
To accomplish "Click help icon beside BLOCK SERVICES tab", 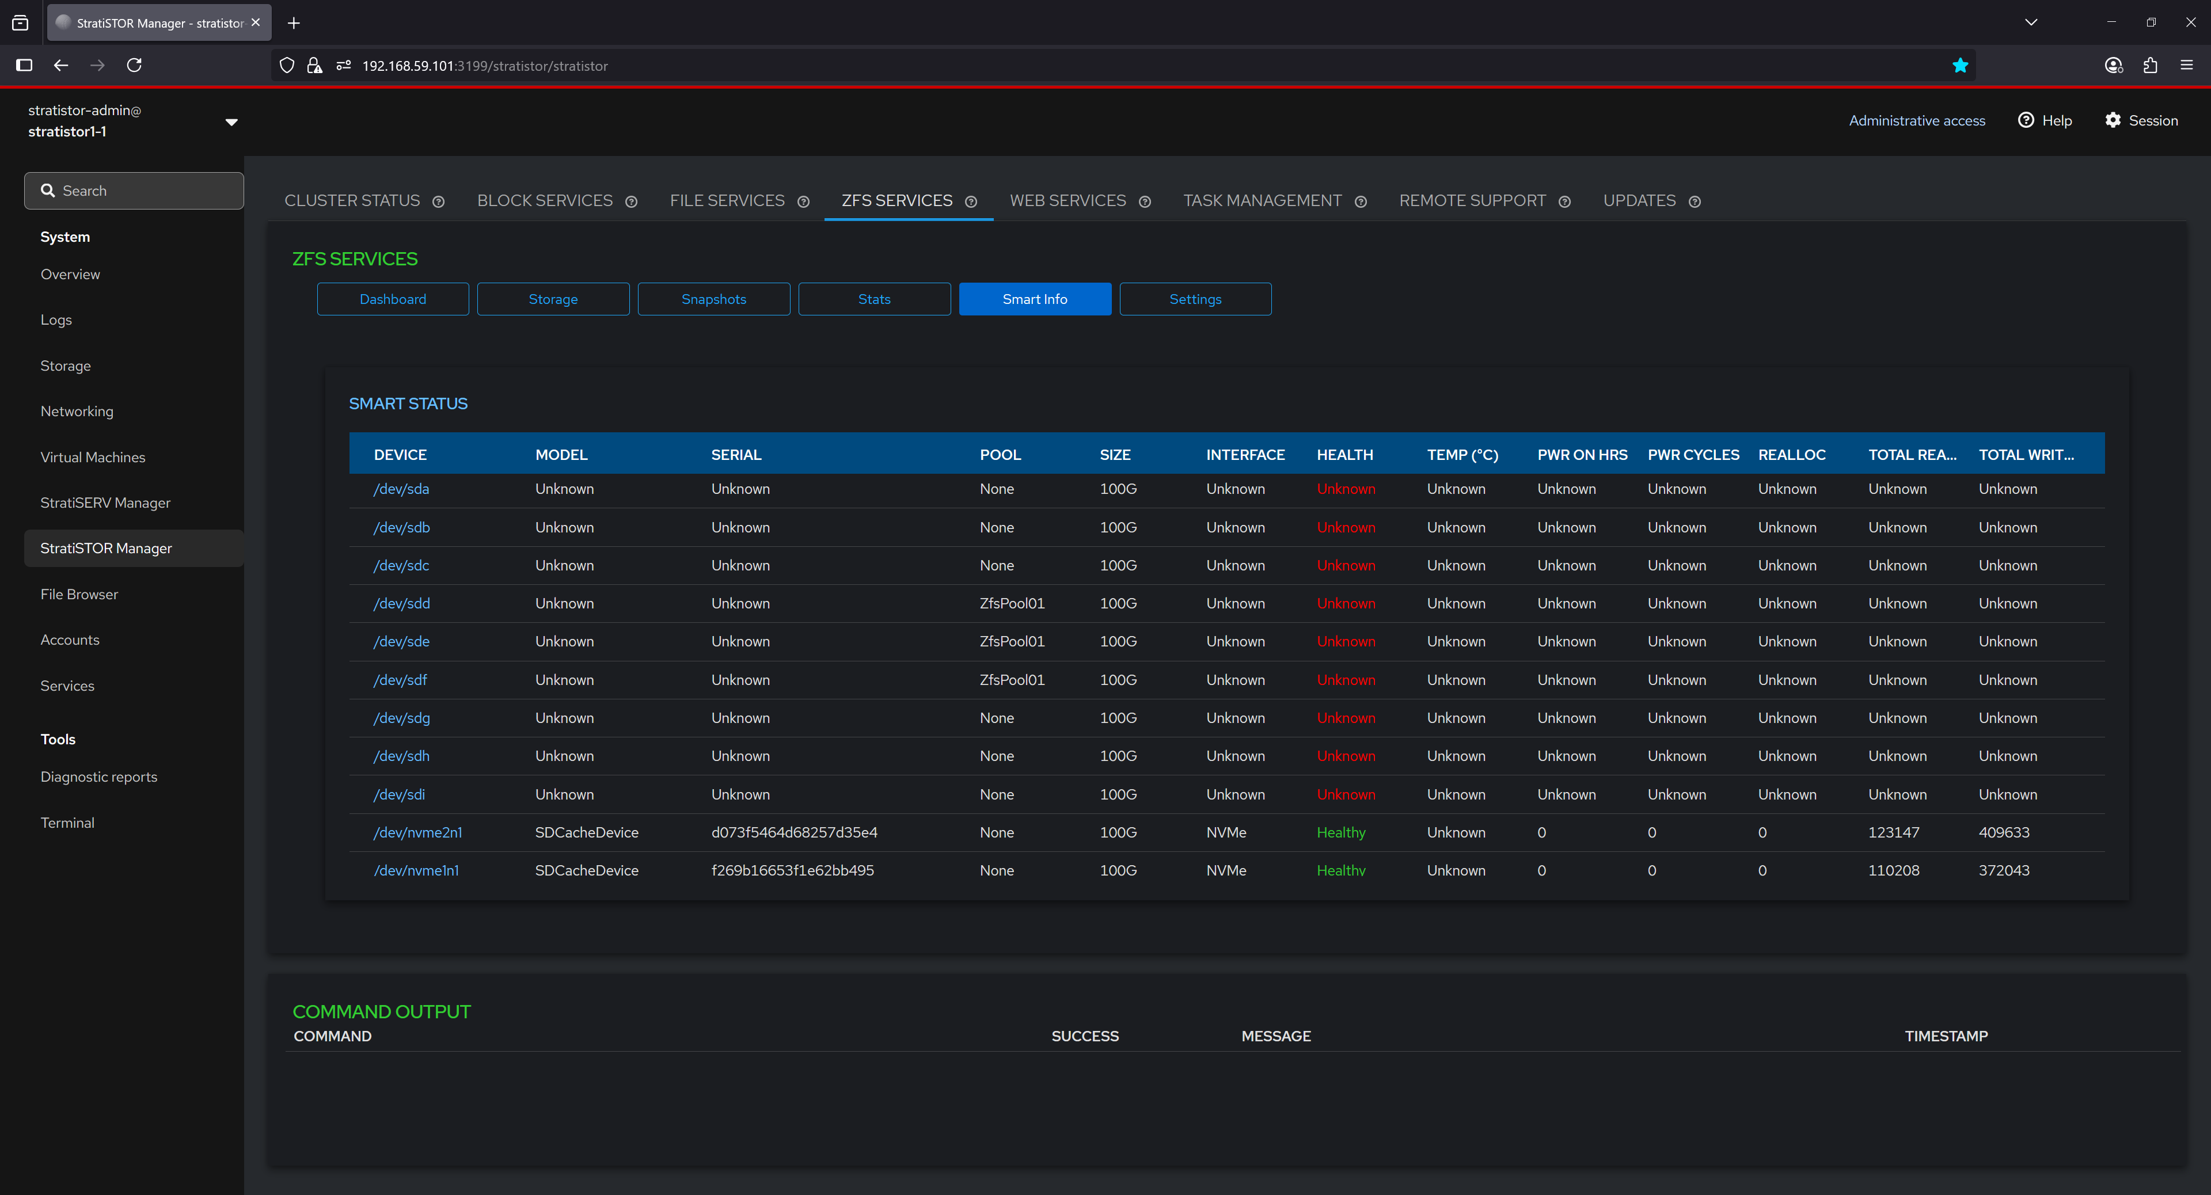I will [631, 201].
